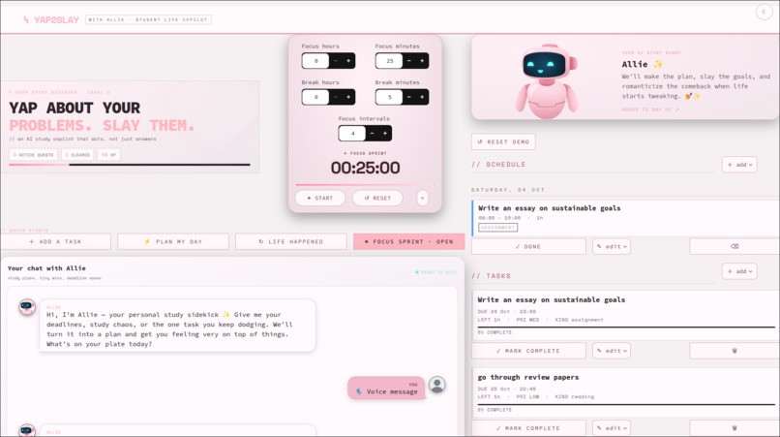Start the focus sprint timer
The width and height of the screenshot is (780, 437).
[320, 199]
